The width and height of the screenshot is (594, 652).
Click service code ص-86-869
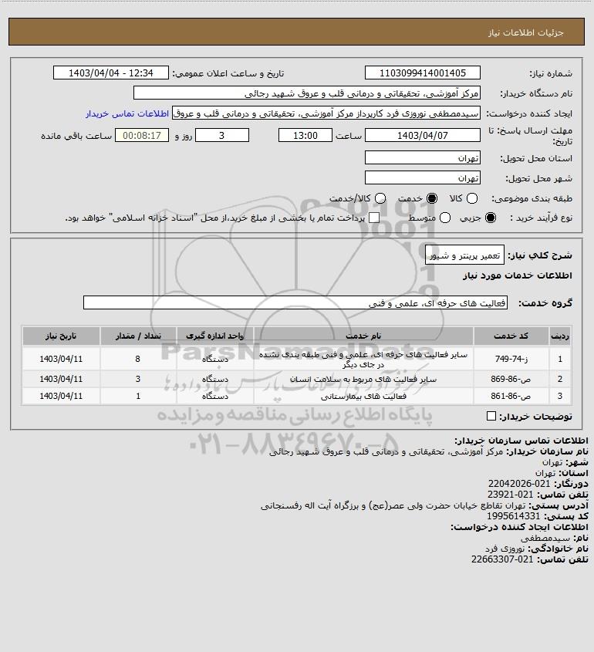point(511,379)
